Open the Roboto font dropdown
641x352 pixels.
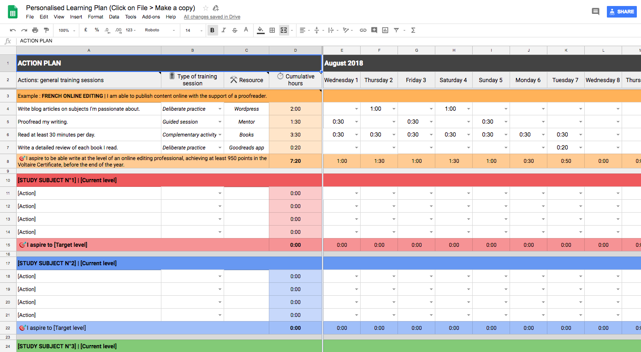160,30
